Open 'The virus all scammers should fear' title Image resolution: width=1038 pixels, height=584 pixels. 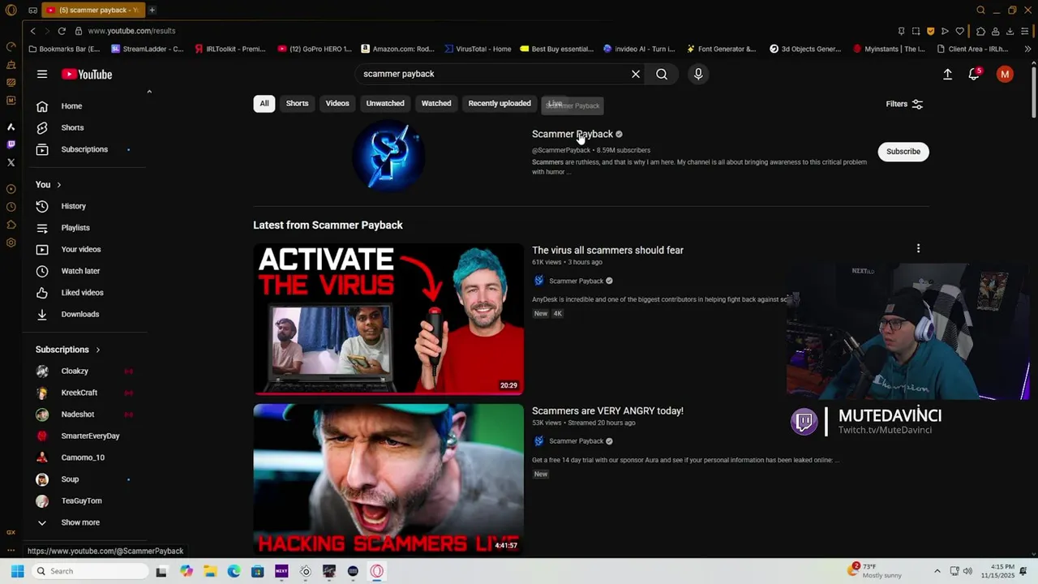coord(607,250)
